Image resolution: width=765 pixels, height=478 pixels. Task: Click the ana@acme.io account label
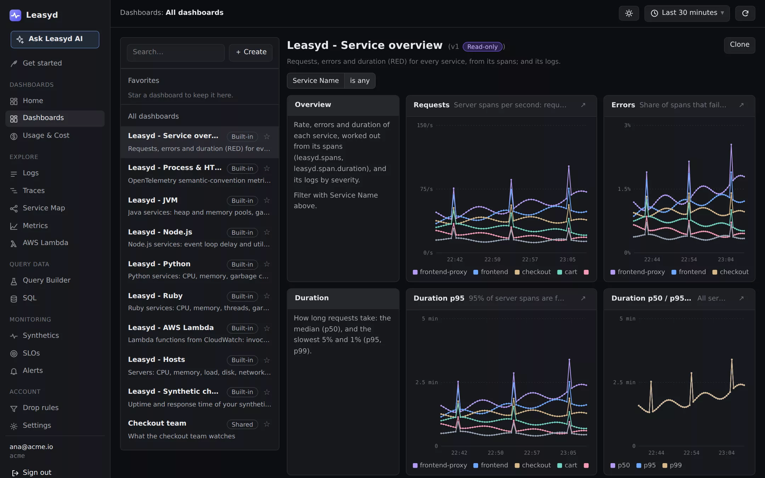(31, 447)
